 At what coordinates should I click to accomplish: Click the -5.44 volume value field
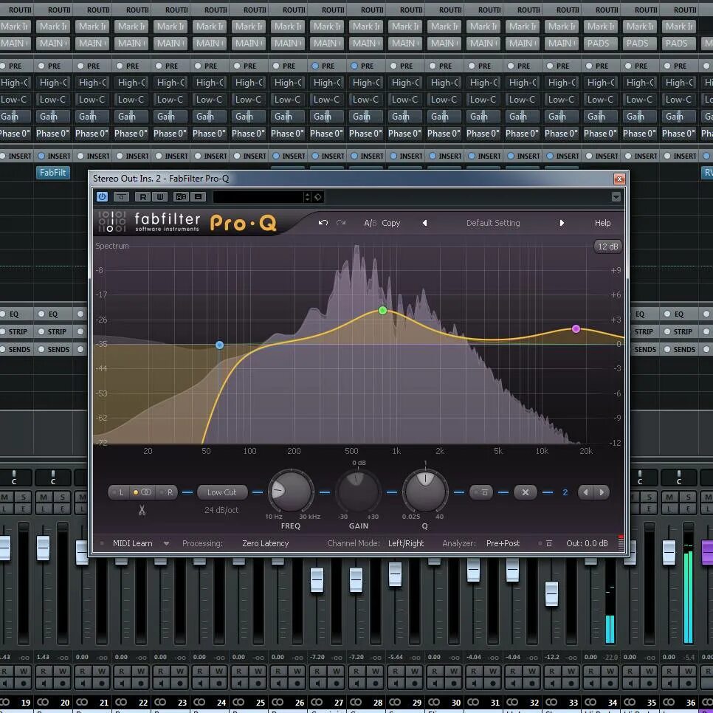[395, 657]
